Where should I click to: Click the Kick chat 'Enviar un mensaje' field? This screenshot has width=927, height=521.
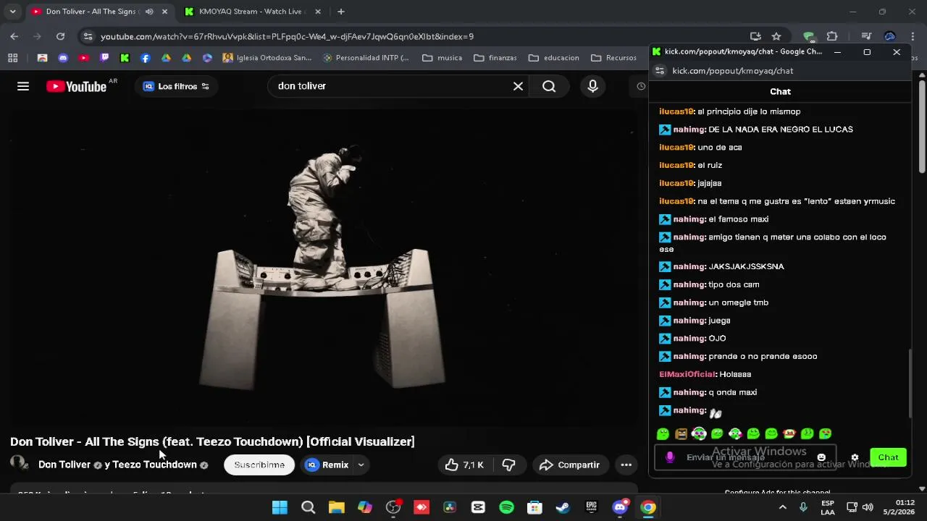pyautogui.click(x=746, y=457)
